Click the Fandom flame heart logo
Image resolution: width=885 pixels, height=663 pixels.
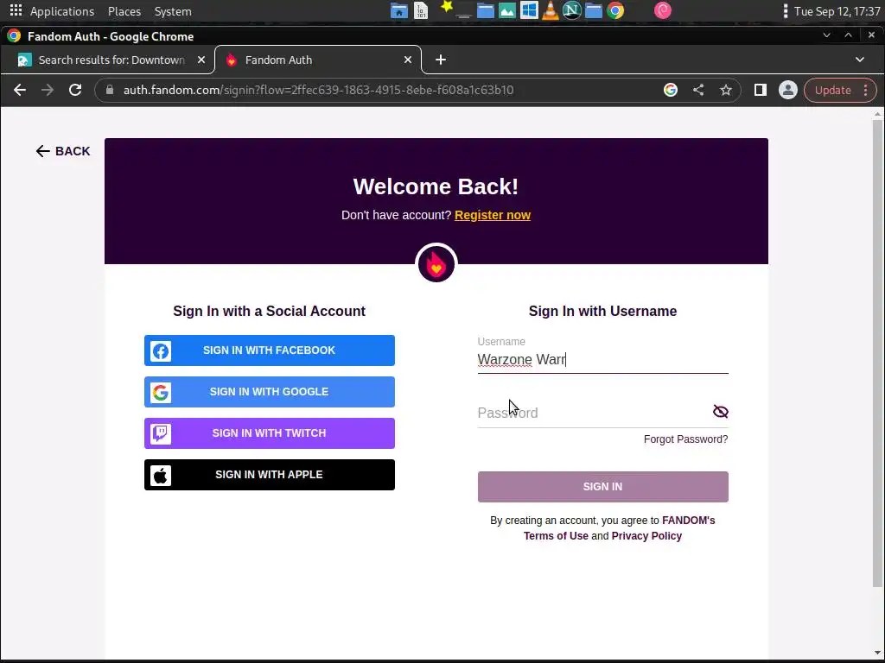click(436, 264)
